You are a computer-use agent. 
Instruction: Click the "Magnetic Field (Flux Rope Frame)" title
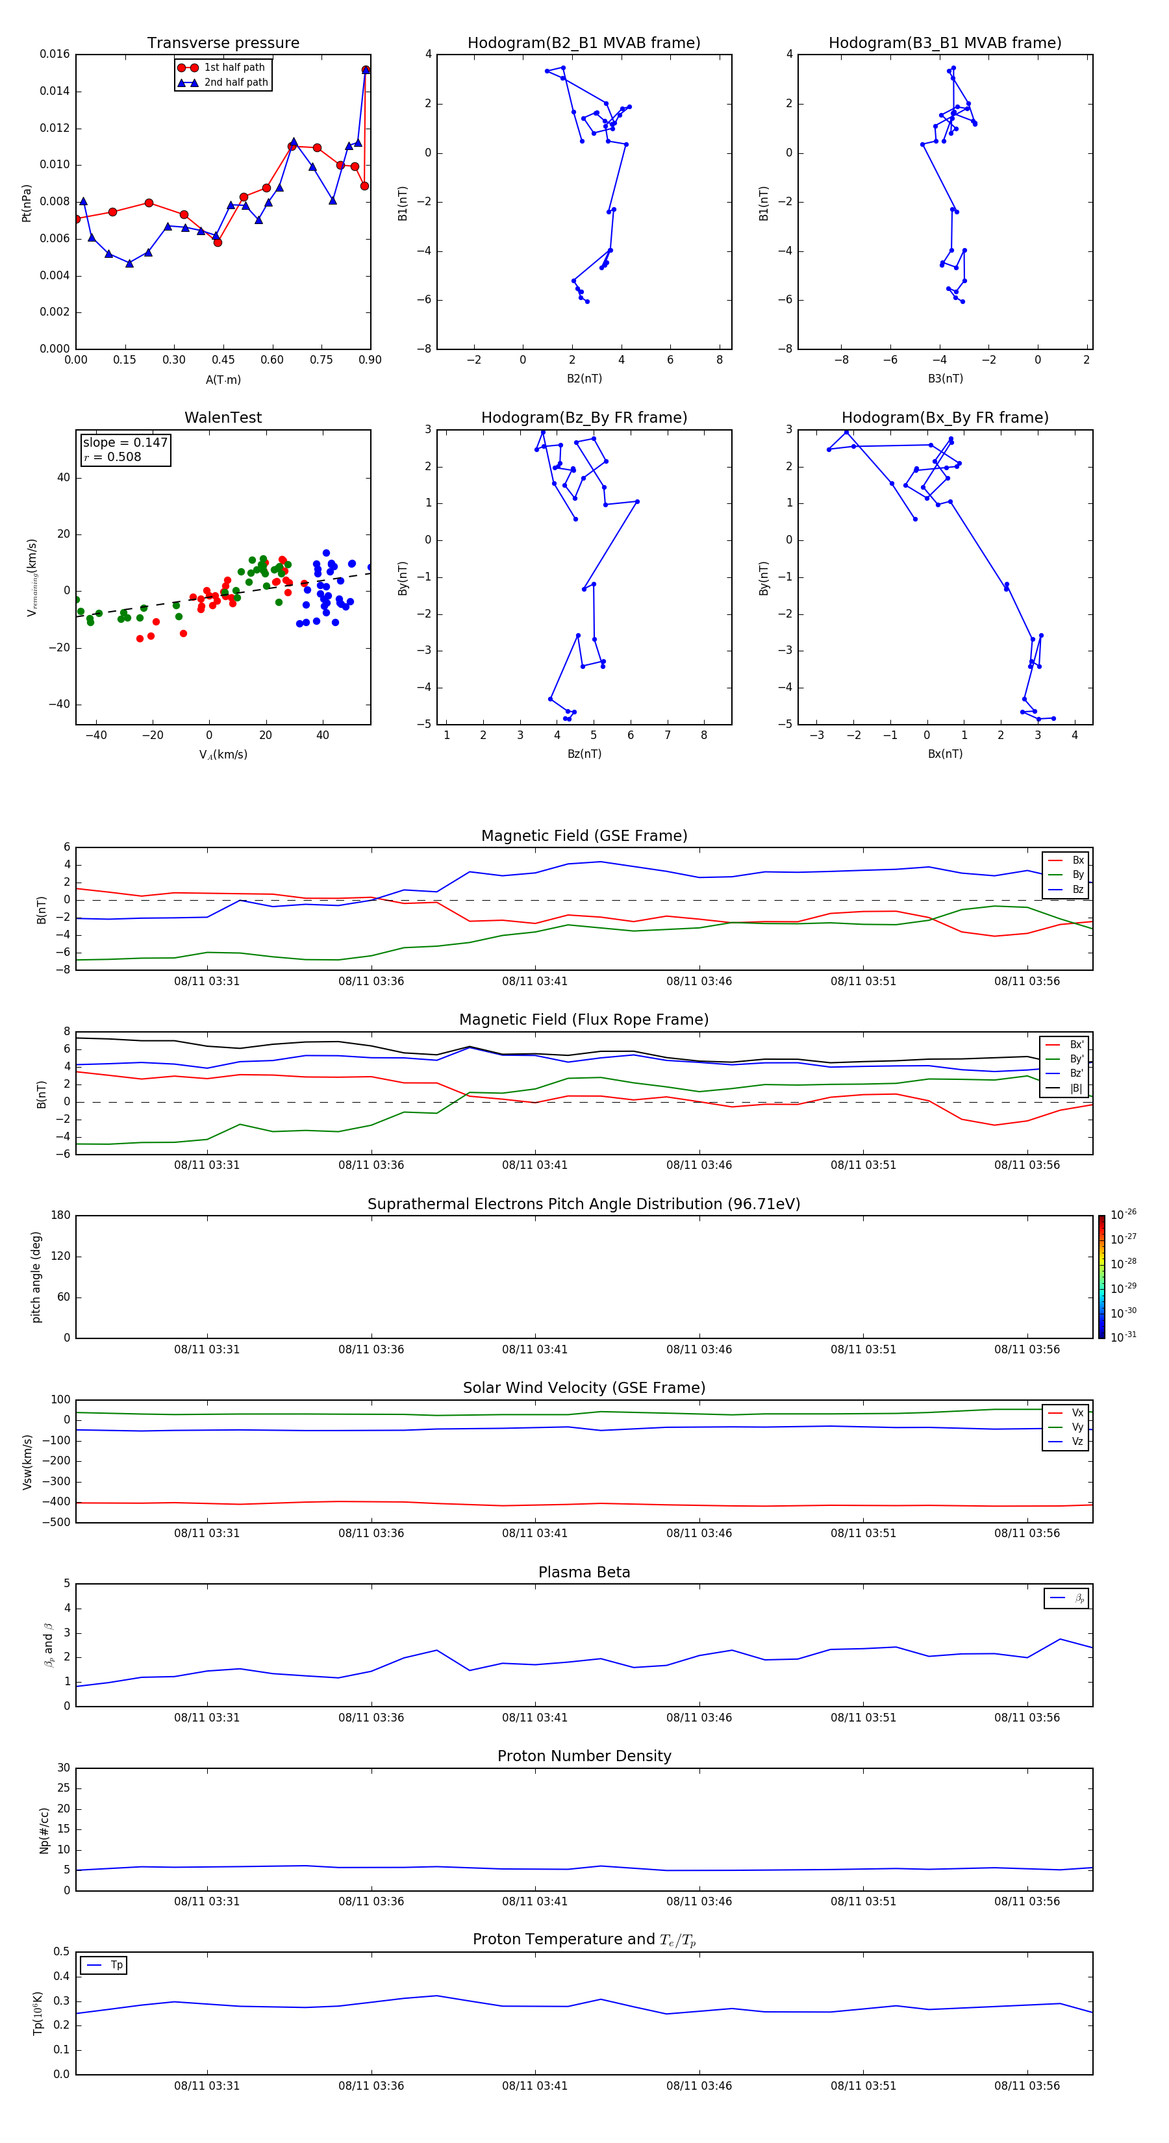(584, 1020)
